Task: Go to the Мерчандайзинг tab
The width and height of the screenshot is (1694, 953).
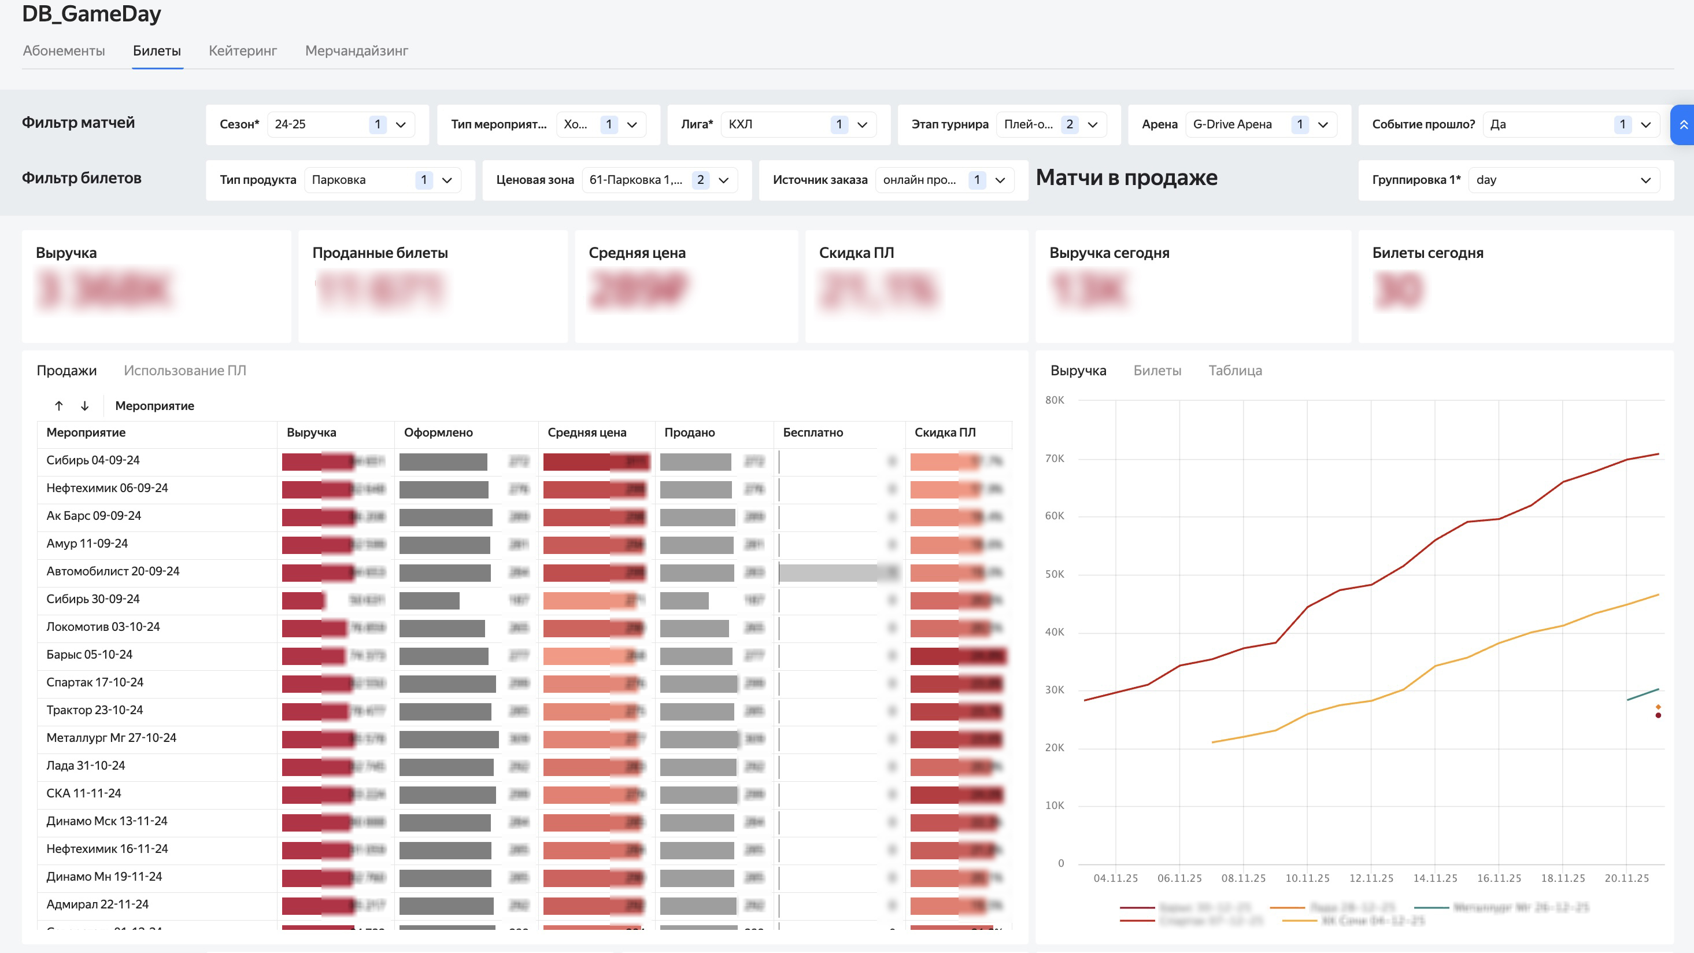Action: point(356,51)
